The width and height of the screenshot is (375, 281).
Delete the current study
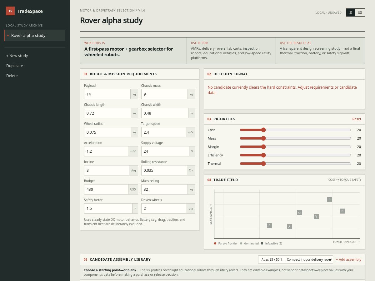click(x=12, y=76)
